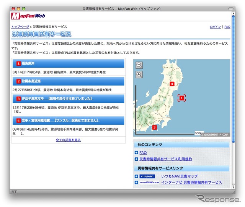Open 岩手・宮城内陸地震 sample entry
This screenshot has width=245, height=207.
pyautogui.click(x=60, y=120)
